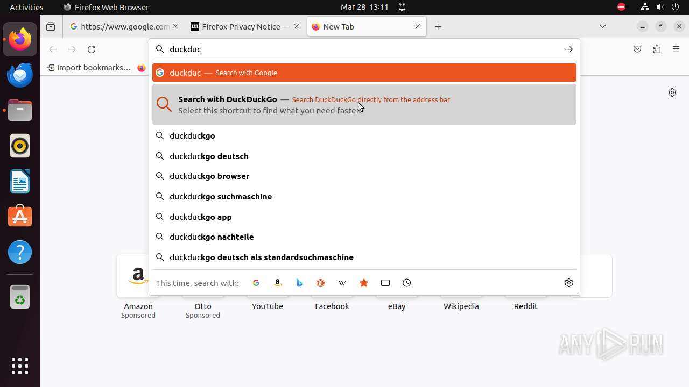This screenshot has width=689, height=387.
Task: Open Firefox from the Ubuntu dock
Action: 20,39
